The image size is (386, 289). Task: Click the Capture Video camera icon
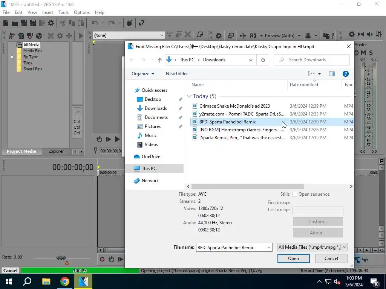[x=30, y=36]
